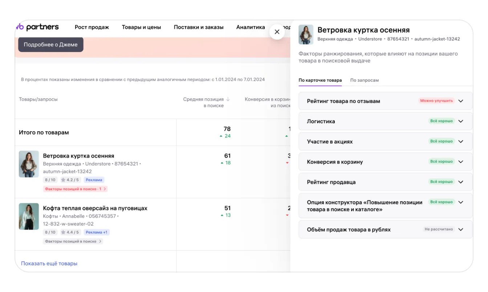Click the sort arrow on Средняя позиция column
Screen dimensions: 488x292
[228, 99]
